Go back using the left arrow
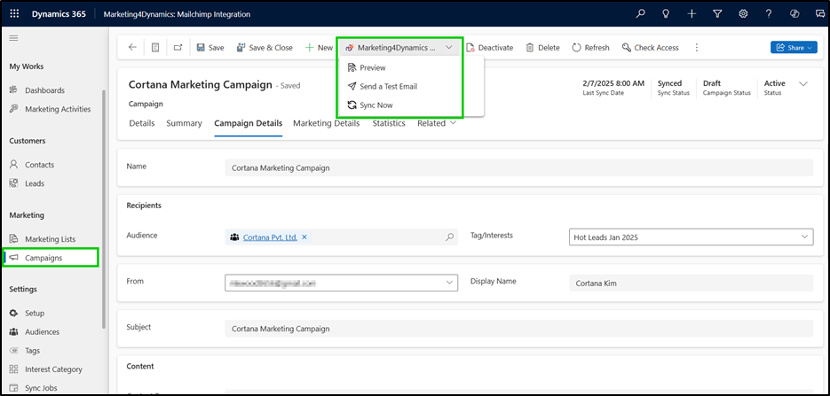This screenshot has height=396, width=830. (x=132, y=48)
